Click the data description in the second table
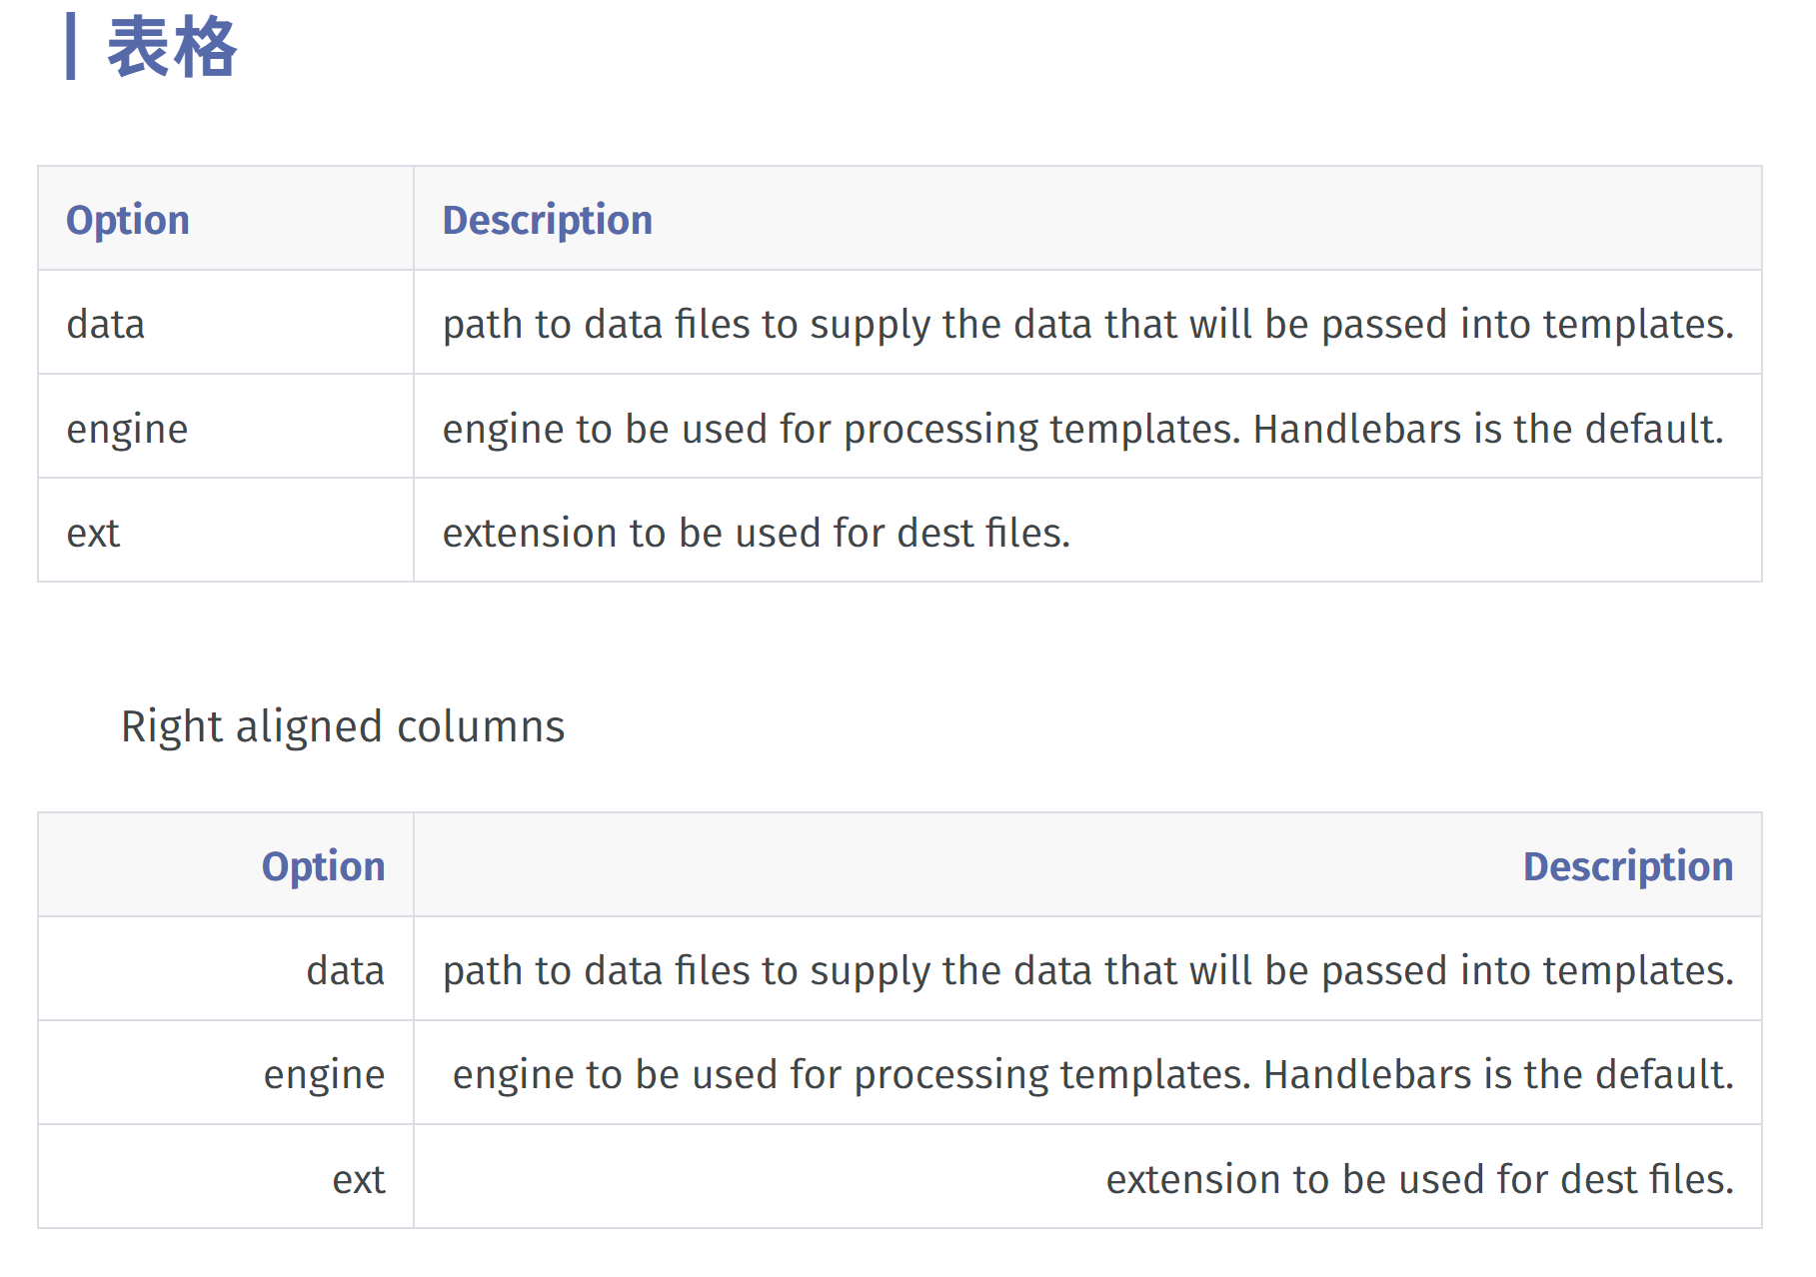The height and width of the screenshot is (1277, 1816). (1087, 970)
